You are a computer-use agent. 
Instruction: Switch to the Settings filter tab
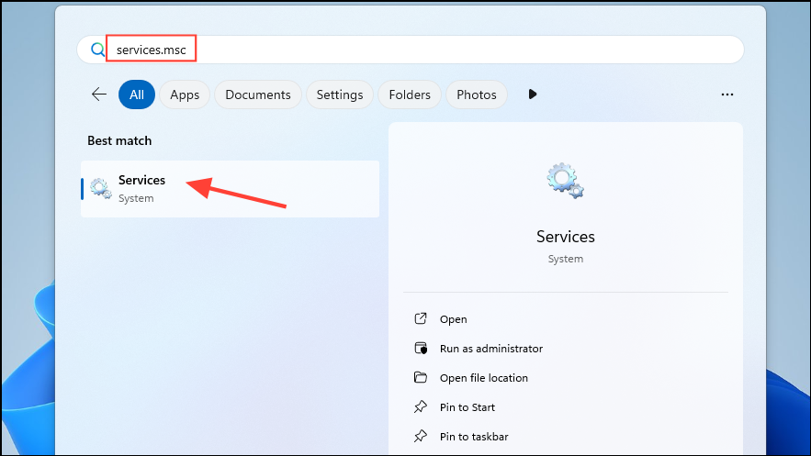(x=340, y=95)
